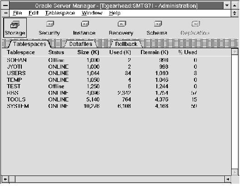This screenshot has height=186, width=243.
Task: Click size value 5,140 for TOOLS
Action: click(93, 100)
